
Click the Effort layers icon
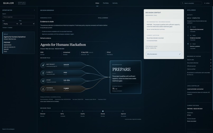[43, 81]
